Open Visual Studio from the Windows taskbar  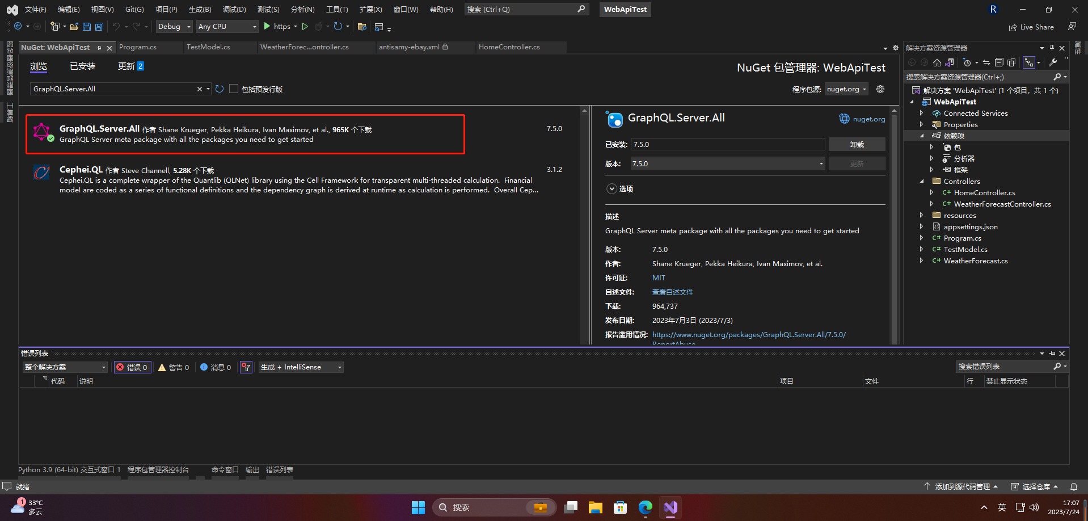point(670,507)
